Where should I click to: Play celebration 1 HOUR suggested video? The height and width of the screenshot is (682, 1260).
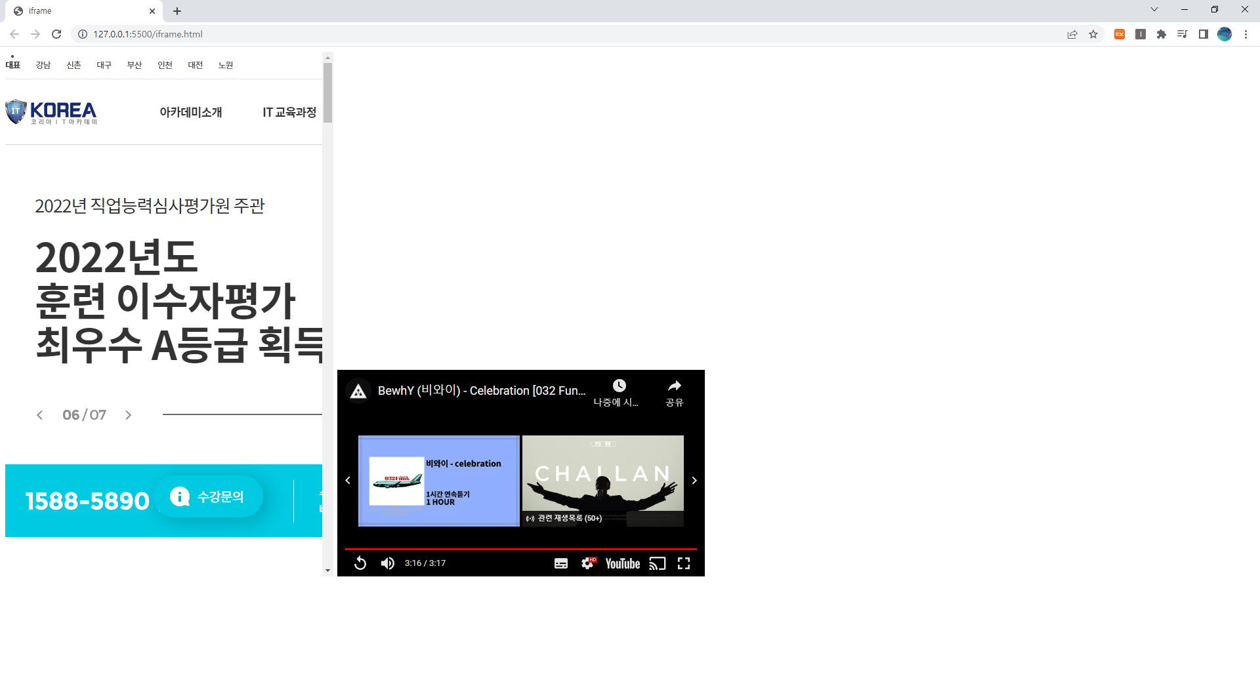[439, 481]
